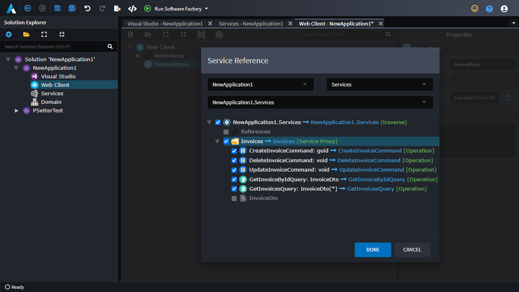Uncheck UpdateInvoiceCommand checkbox
The width and height of the screenshot is (519, 292).
click(x=234, y=170)
